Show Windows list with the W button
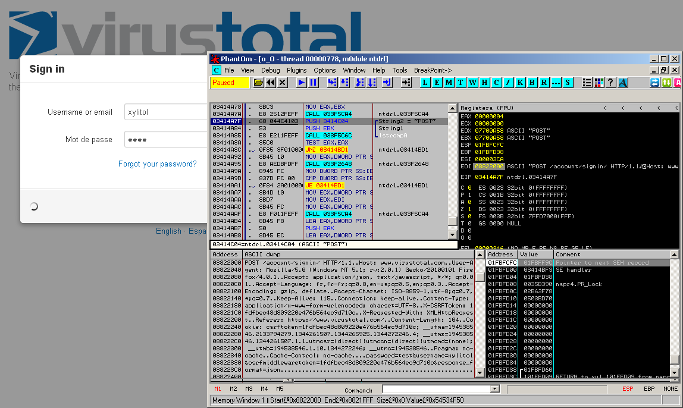The height and width of the screenshot is (408, 683). 472,83
